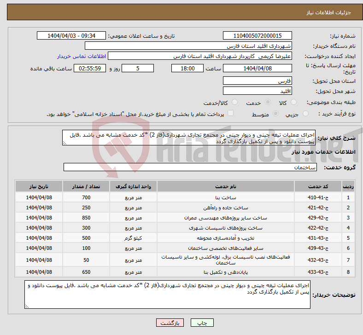The width and height of the screenshot is (363, 335).
Task: Select the متوسط purchase type radio
Action: click(x=275, y=113)
